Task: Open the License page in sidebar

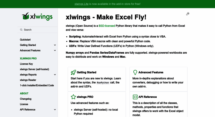Action: coord(24,104)
